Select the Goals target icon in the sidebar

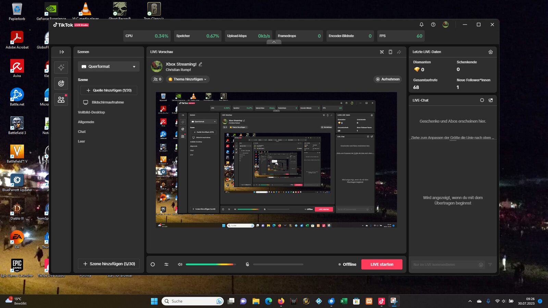tap(61, 83)
